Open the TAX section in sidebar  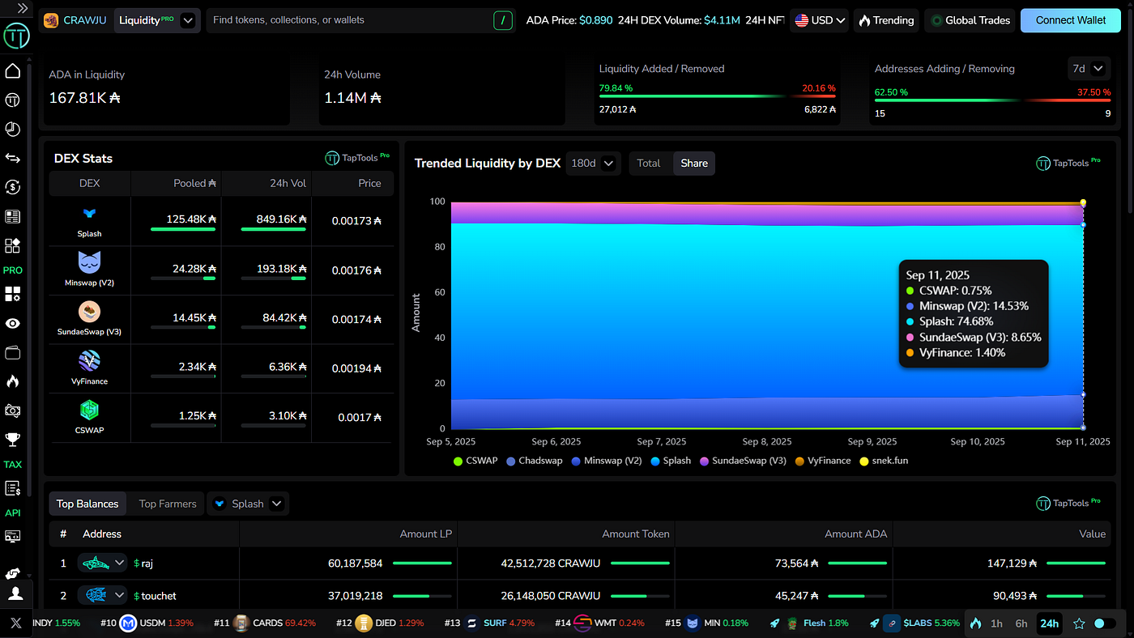click(x=13, y=465)
